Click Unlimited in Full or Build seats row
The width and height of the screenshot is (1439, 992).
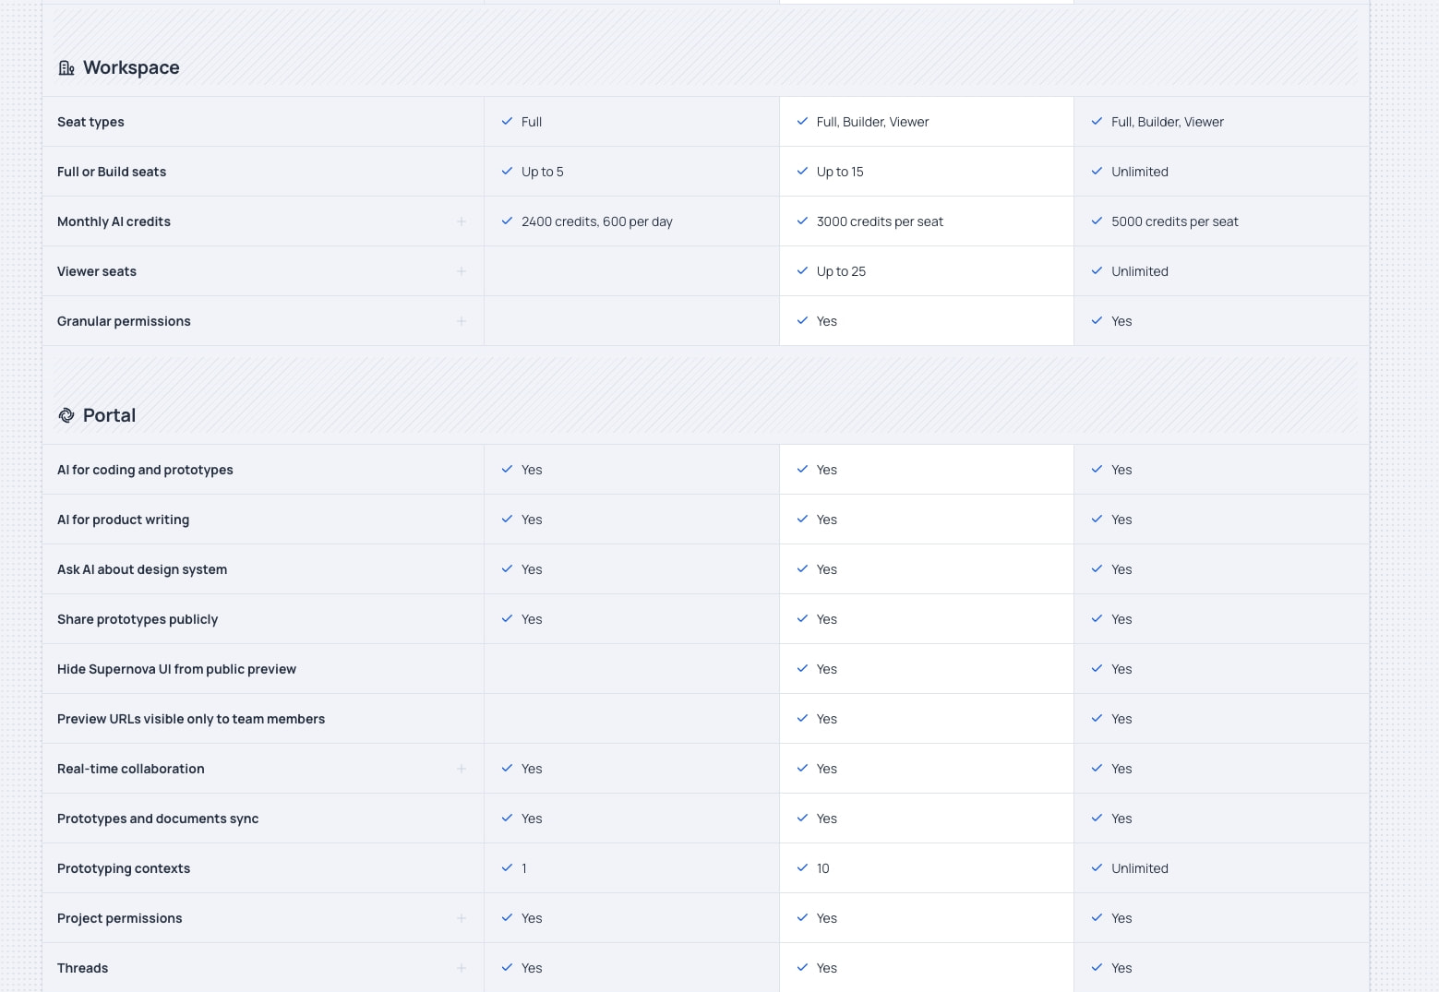(1140, 172)
